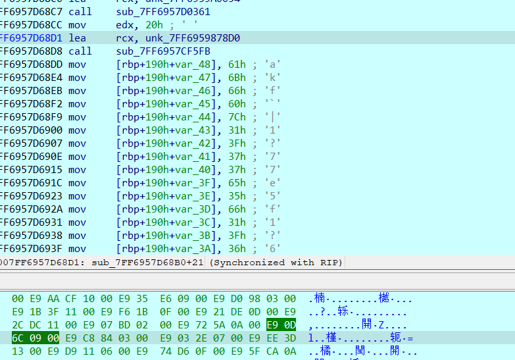The image size is (515, 360).
Task: Click hex byte 2C in third hex row
Action: pos(18,325)
